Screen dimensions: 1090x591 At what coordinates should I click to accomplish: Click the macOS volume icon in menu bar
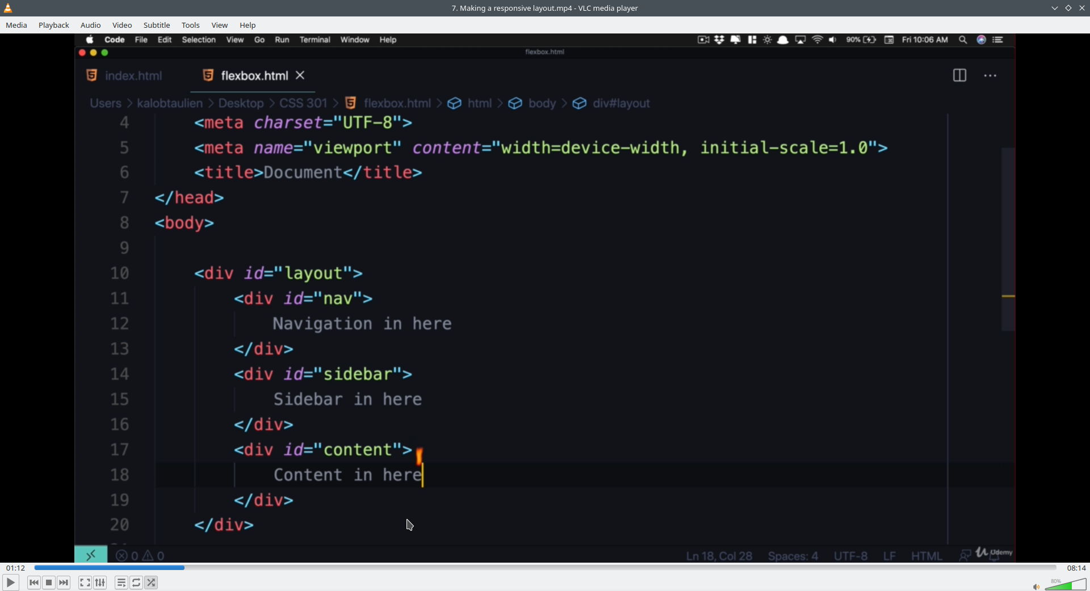click(833, 40)
